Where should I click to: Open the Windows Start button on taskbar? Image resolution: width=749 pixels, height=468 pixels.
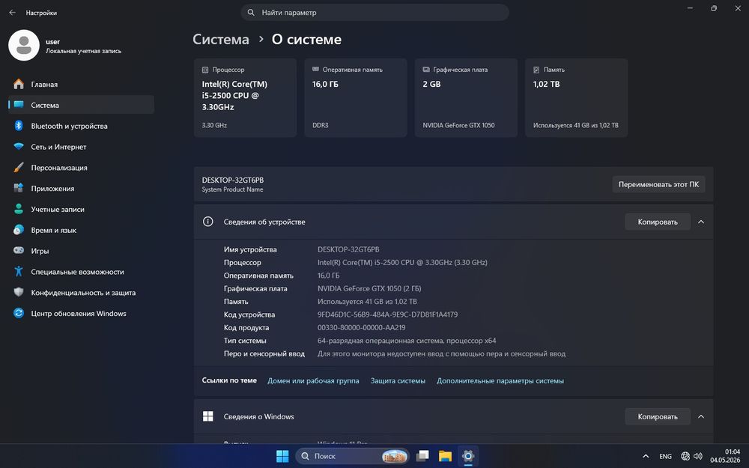pyautogui.click(x=282, y=456)
